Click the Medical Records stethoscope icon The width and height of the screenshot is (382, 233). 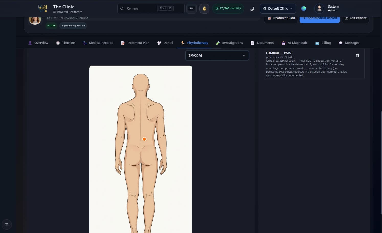coord(85,43)
